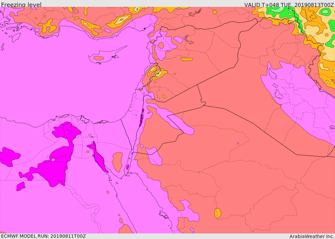Screen dimensions: 335x239
Task: Click the "Freezing level" map title
Action: point(21,5)
